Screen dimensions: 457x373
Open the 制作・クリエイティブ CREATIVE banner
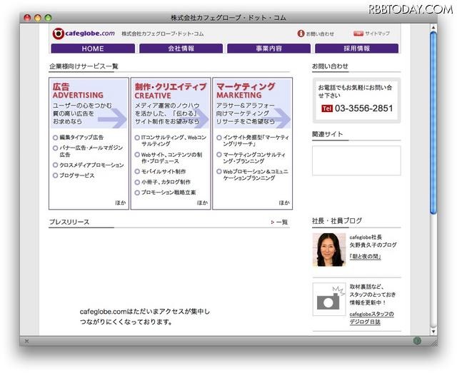(x=171, y=103)
